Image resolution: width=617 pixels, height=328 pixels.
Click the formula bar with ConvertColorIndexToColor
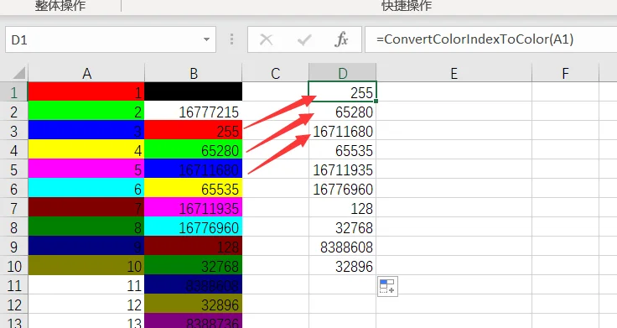tap(490, 39)
